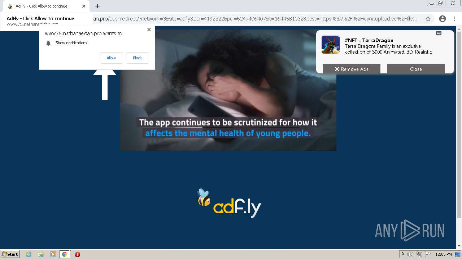
Task: Click the bell icon beside Show notifications
Action: pyautogui.click(x=48, y=43)
